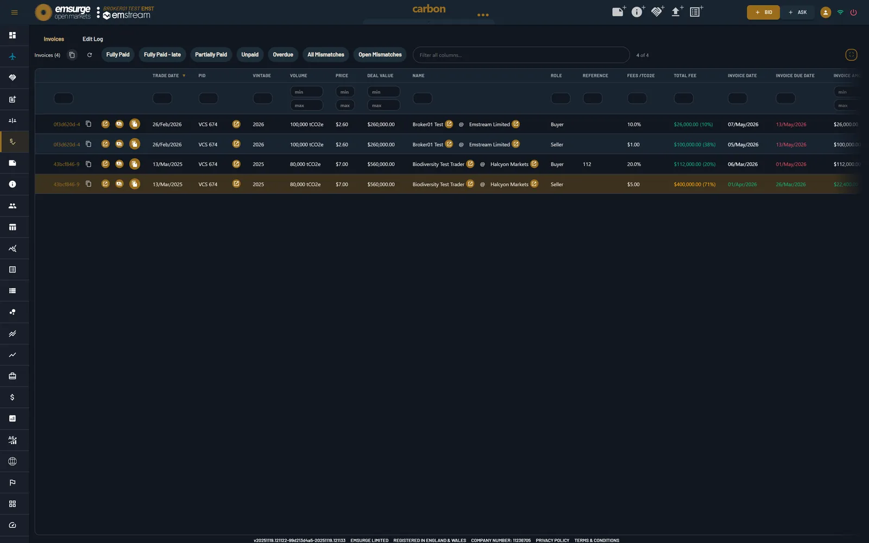Screen dimensions: 869x543
Task: Click the Deal Value max filter field
Action: pos(383,105)
